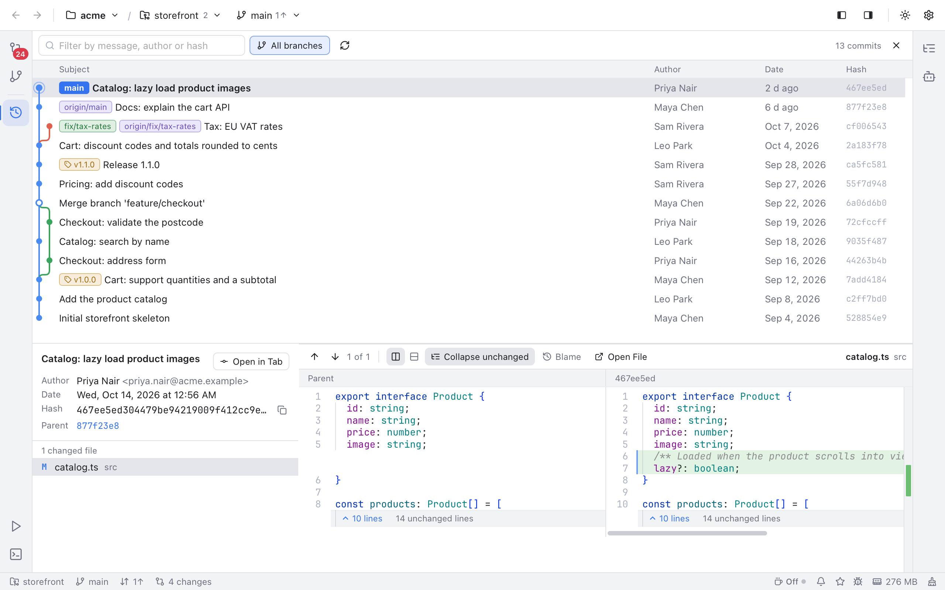Open the storefront repository dropdown
This screenshot has width=945, height=590.
click(180, 15)
